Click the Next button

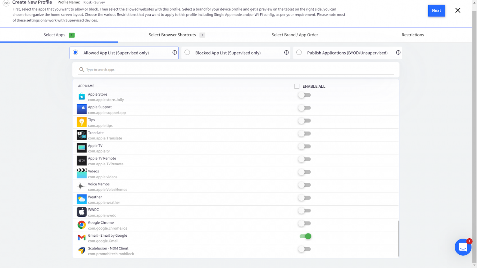coord(436,10)
